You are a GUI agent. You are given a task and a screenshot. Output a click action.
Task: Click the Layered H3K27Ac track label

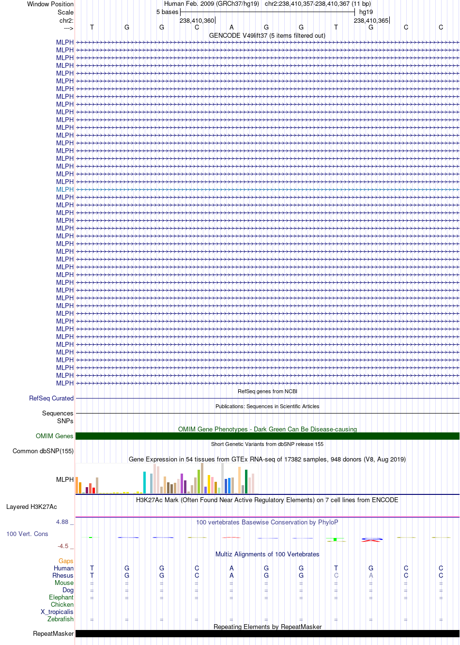coord(31,507)
